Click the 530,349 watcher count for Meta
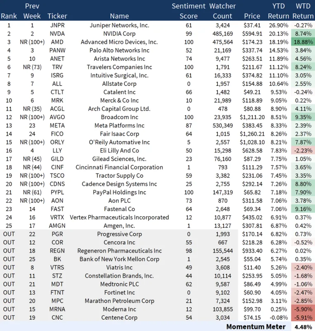The image size is (315, 331). pos(223,125)
